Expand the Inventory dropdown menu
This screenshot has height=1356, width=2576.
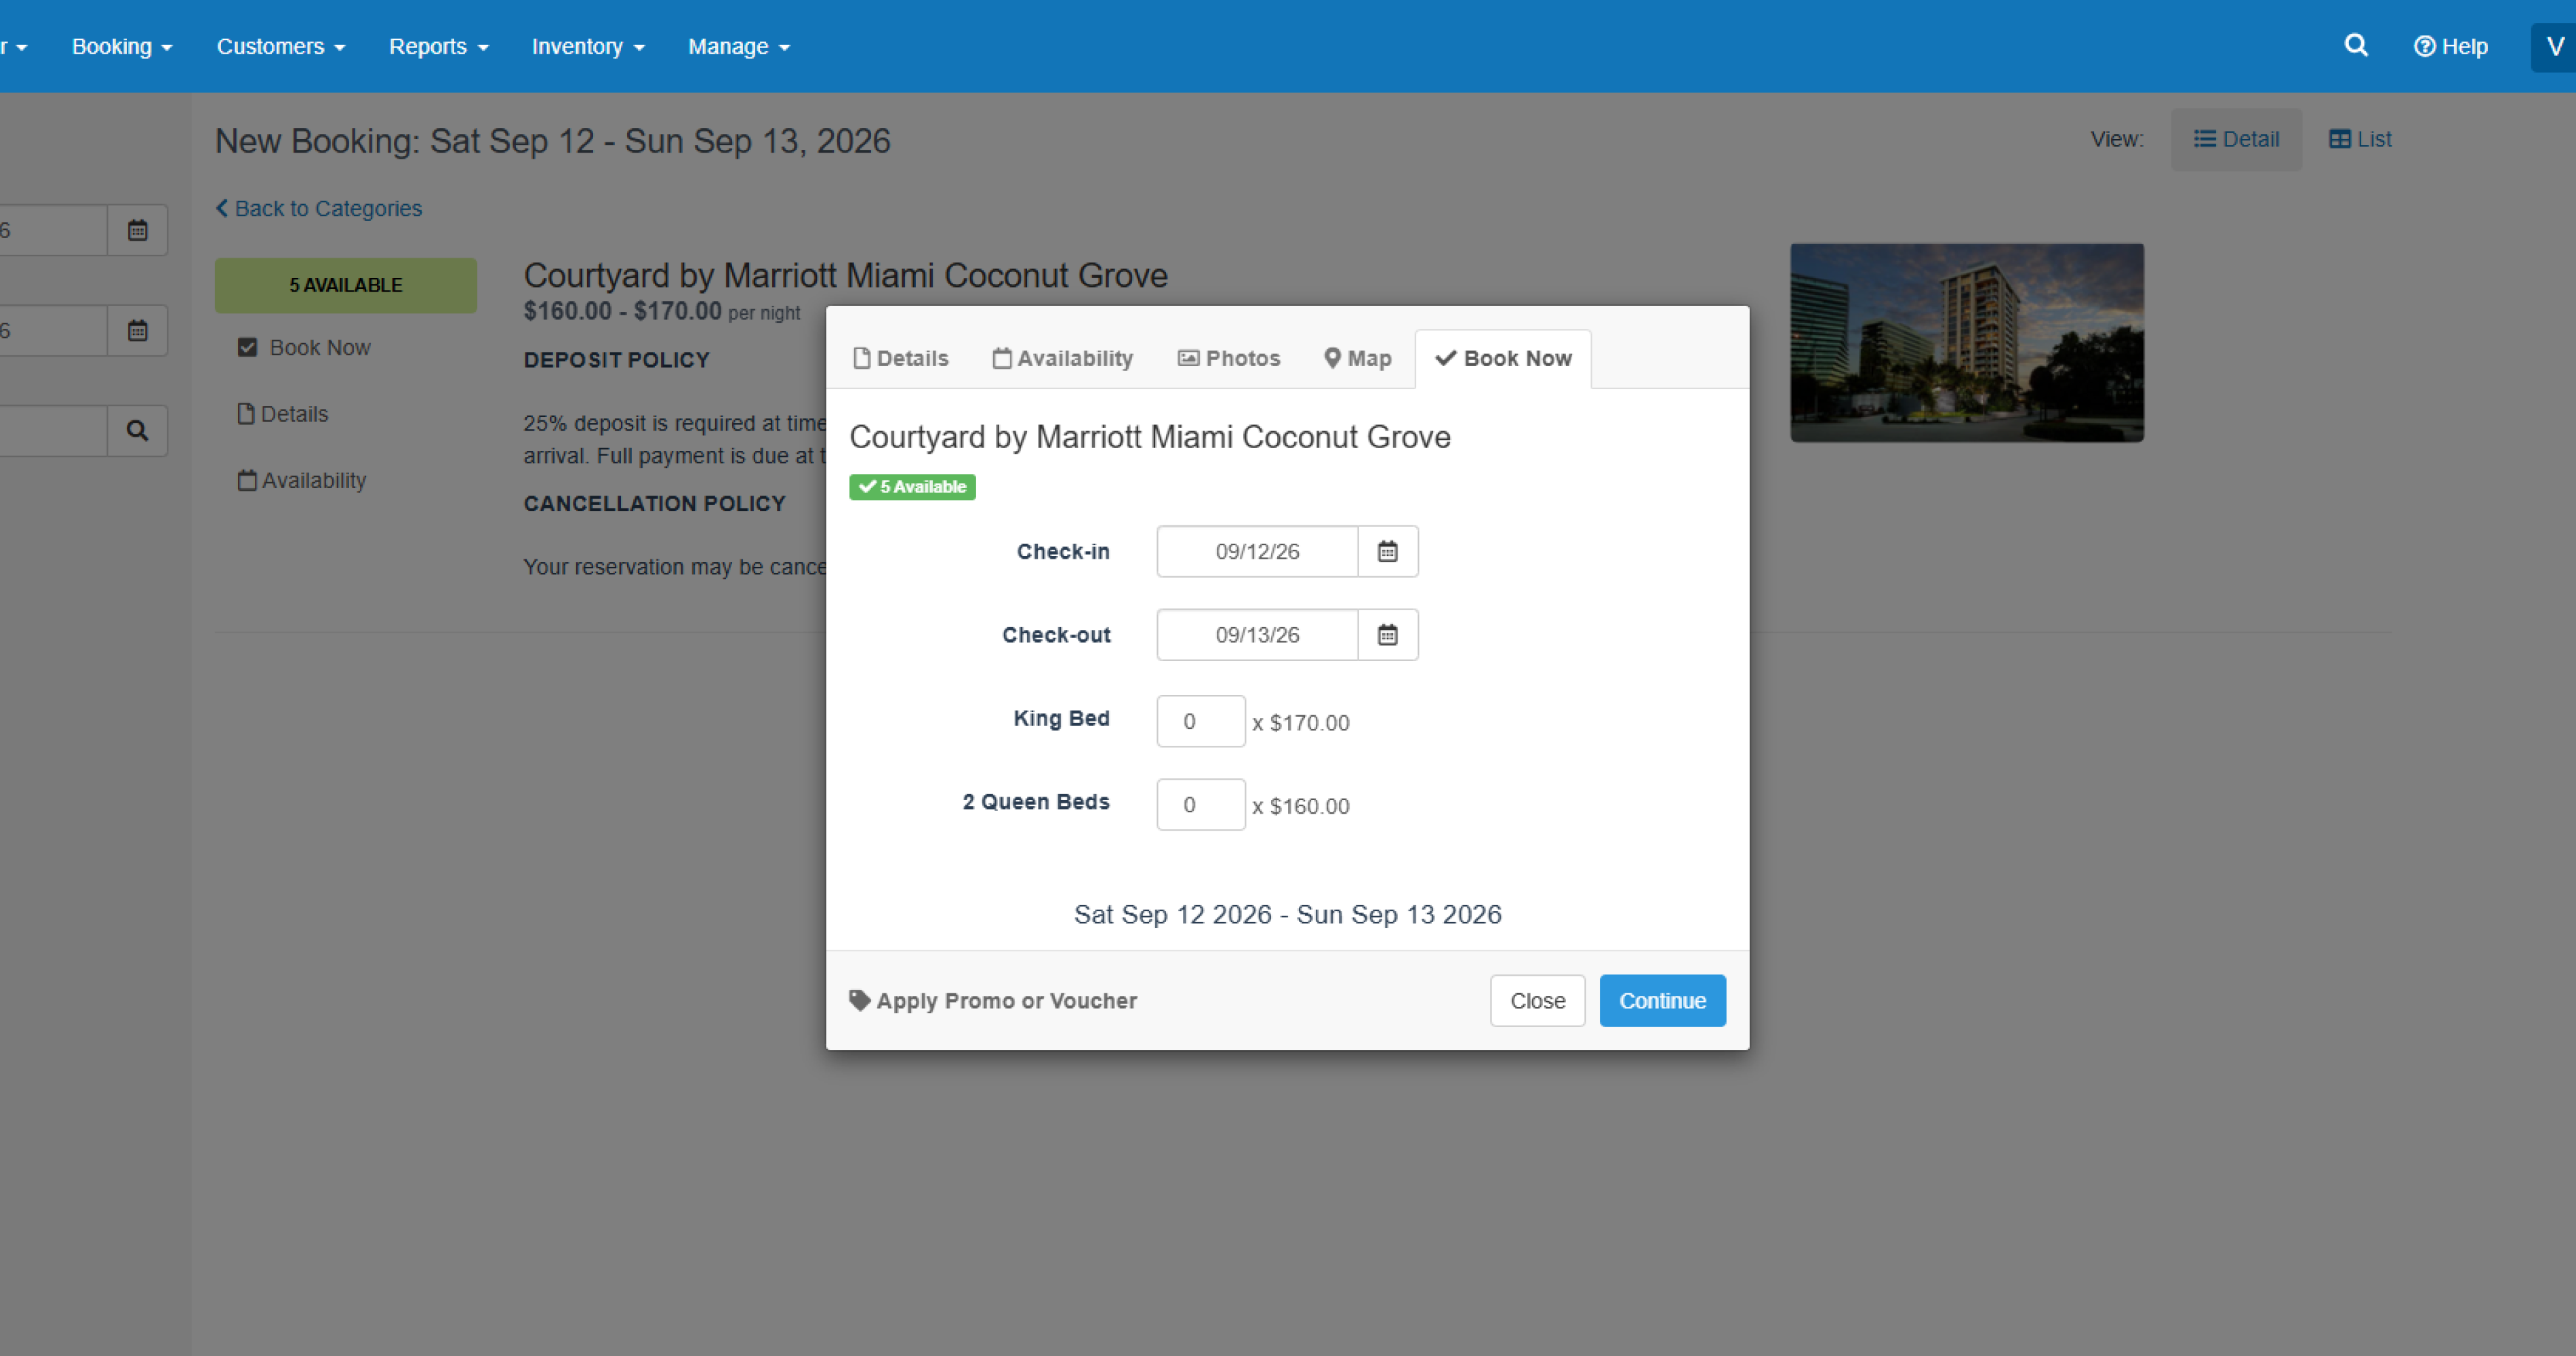588,46
